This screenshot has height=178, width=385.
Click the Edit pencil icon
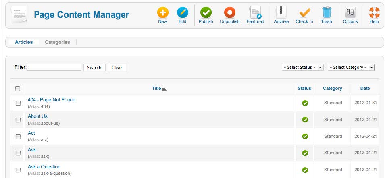click(x=182, y=13)
